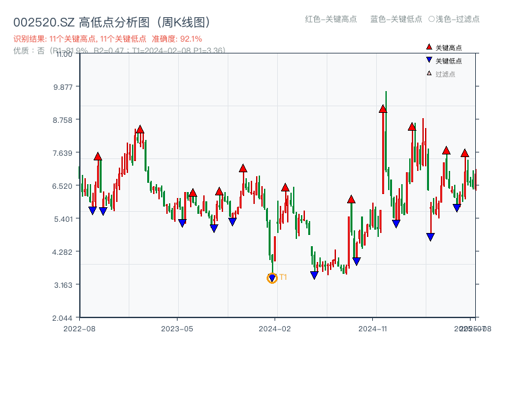Image resolution: width=528 pixels, height=396 pixels.
Task: Click the 9.877 y-axis label
Action: coord(63,87)
